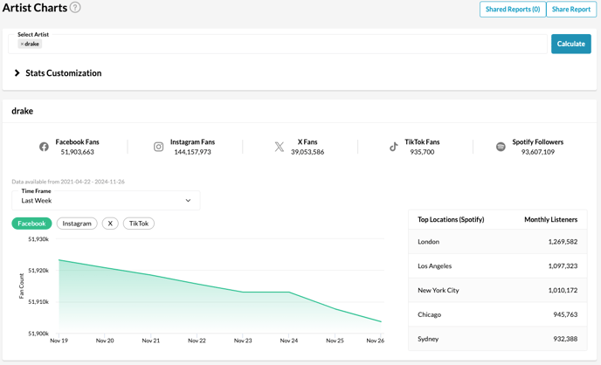Click the X logo icon
Viewport: 601px width, 365px height.
pos(280,147)
